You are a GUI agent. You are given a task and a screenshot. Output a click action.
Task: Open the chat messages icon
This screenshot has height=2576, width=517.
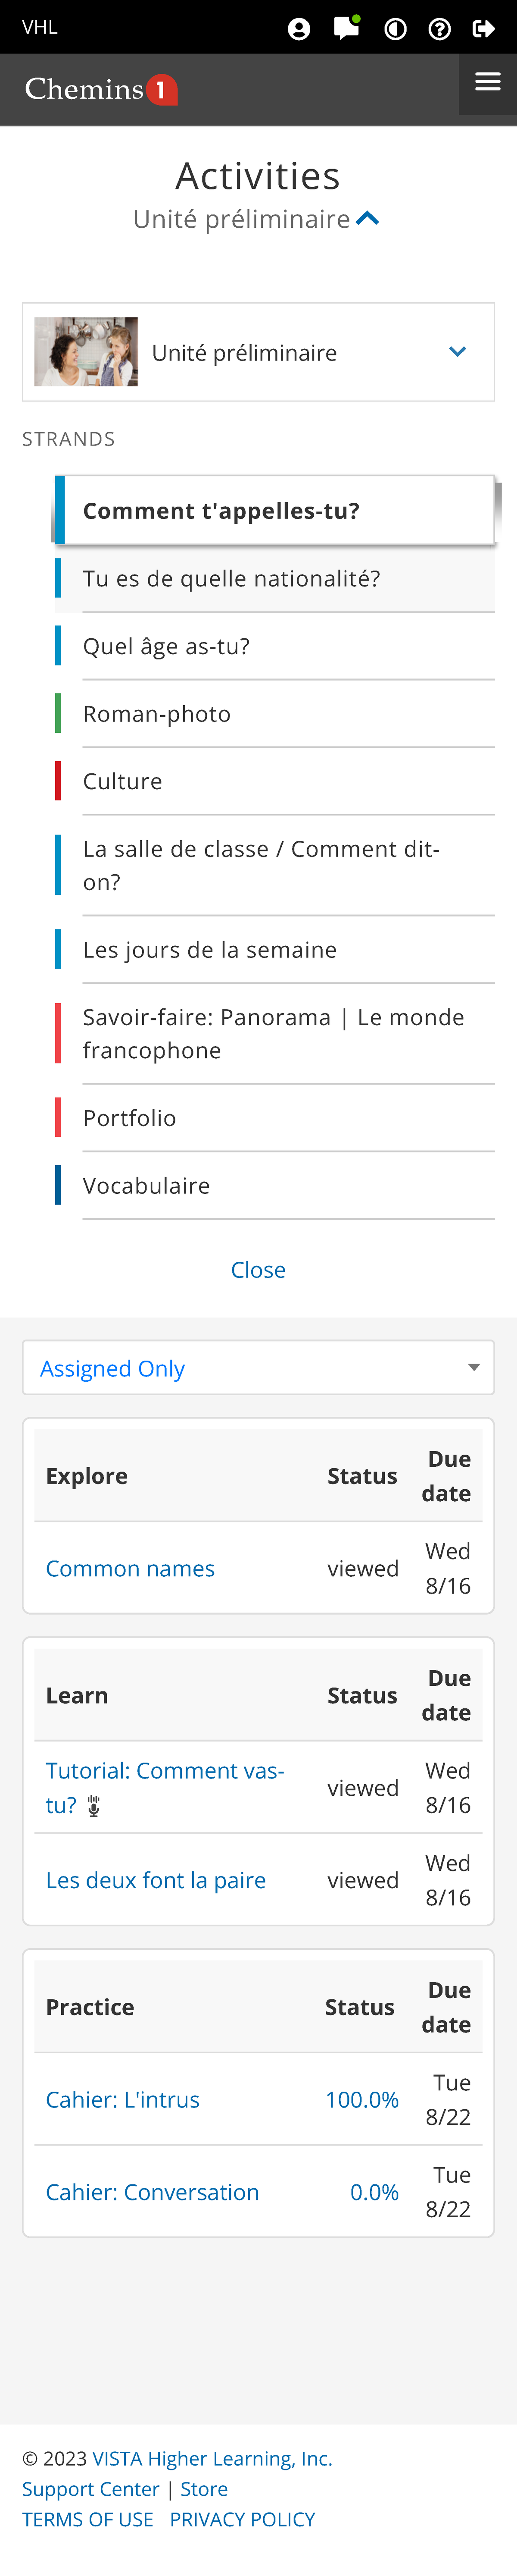tap(346, 28)
